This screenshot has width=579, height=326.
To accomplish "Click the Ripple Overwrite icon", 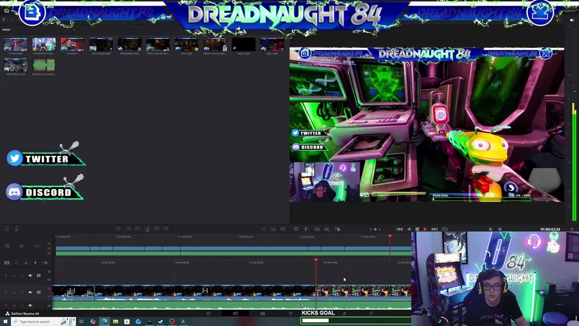I will pos(138,229).
